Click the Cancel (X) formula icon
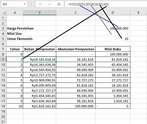Screen dimensions: 147x124 tap(40, 4)
